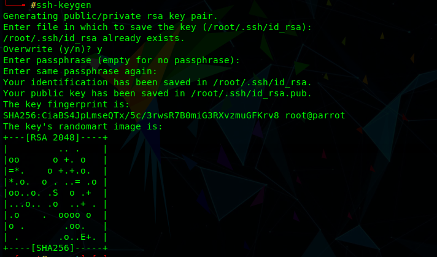
Task: Click the [RSA 2048] randomart header
Action: point(53,137)
